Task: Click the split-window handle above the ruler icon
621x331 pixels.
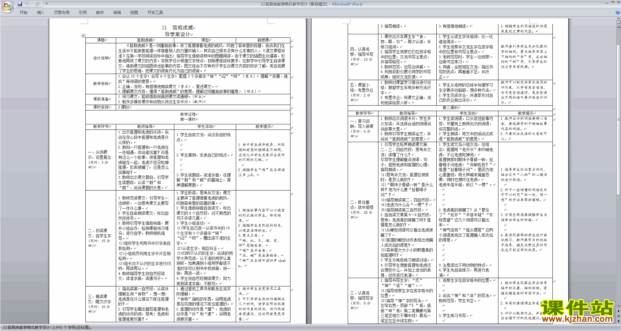Action: tap(618, 19)
